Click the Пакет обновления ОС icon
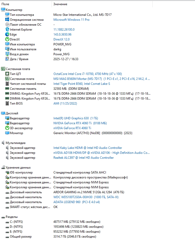The height and width of the screenshot is (242, 195). (7, 25)
